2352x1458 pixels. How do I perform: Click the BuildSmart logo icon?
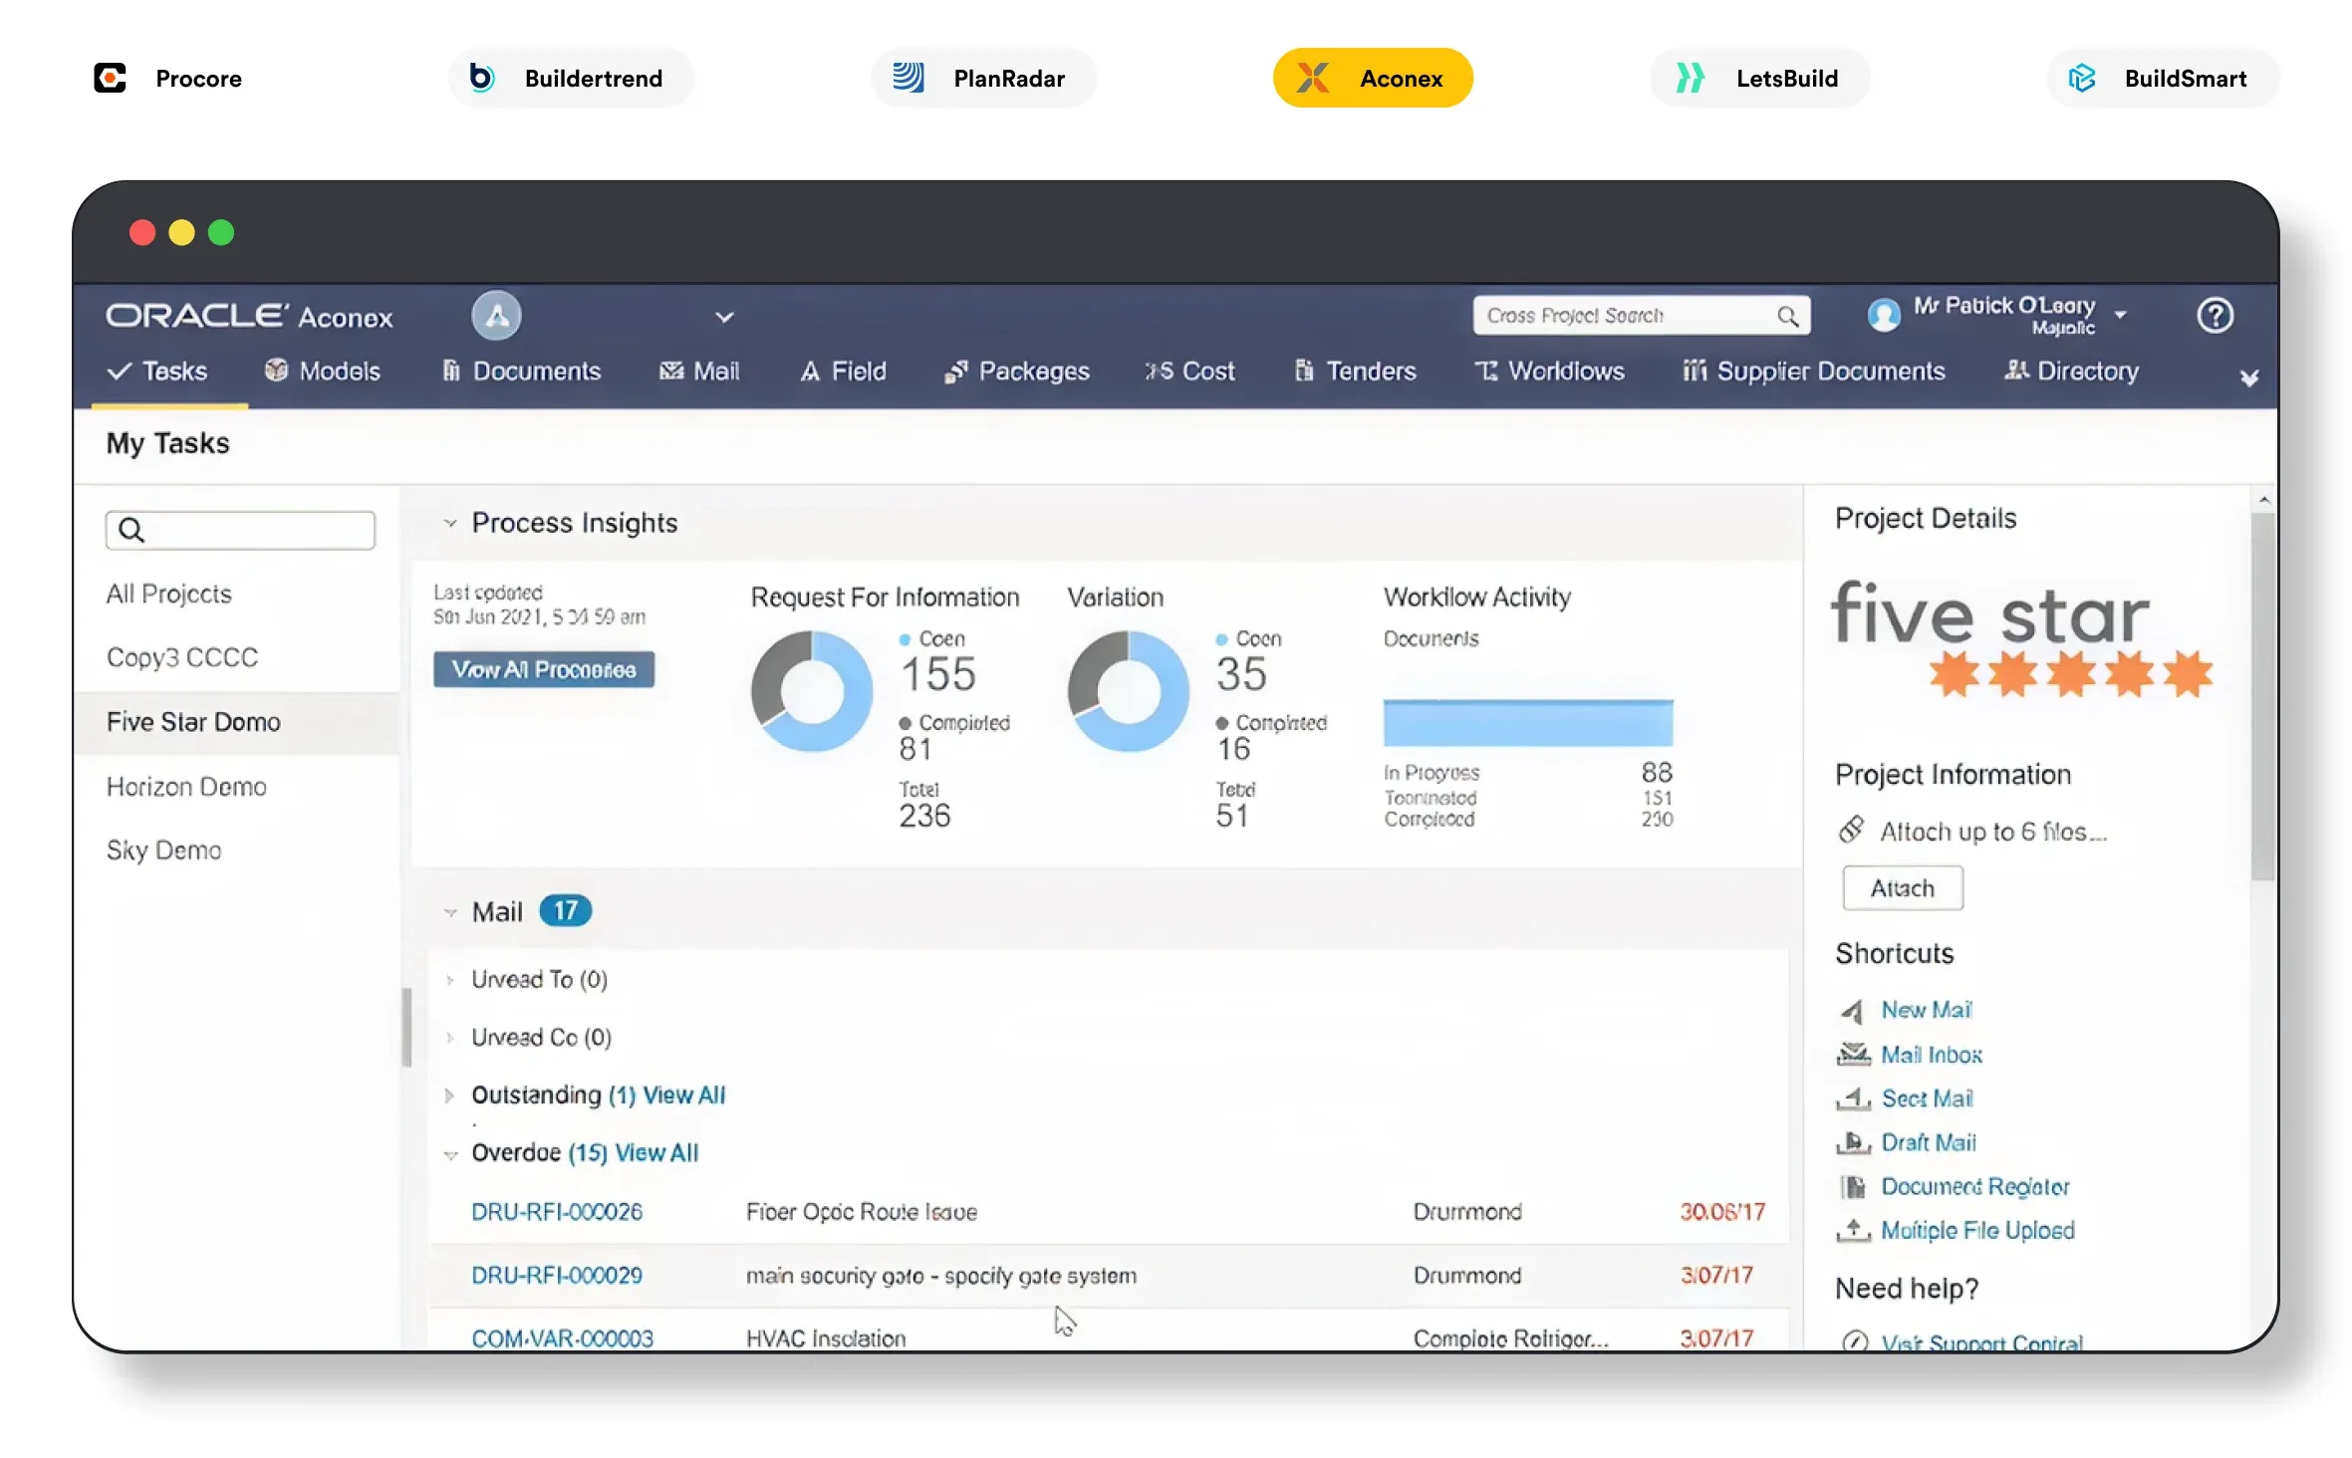tap(2081, 78)
